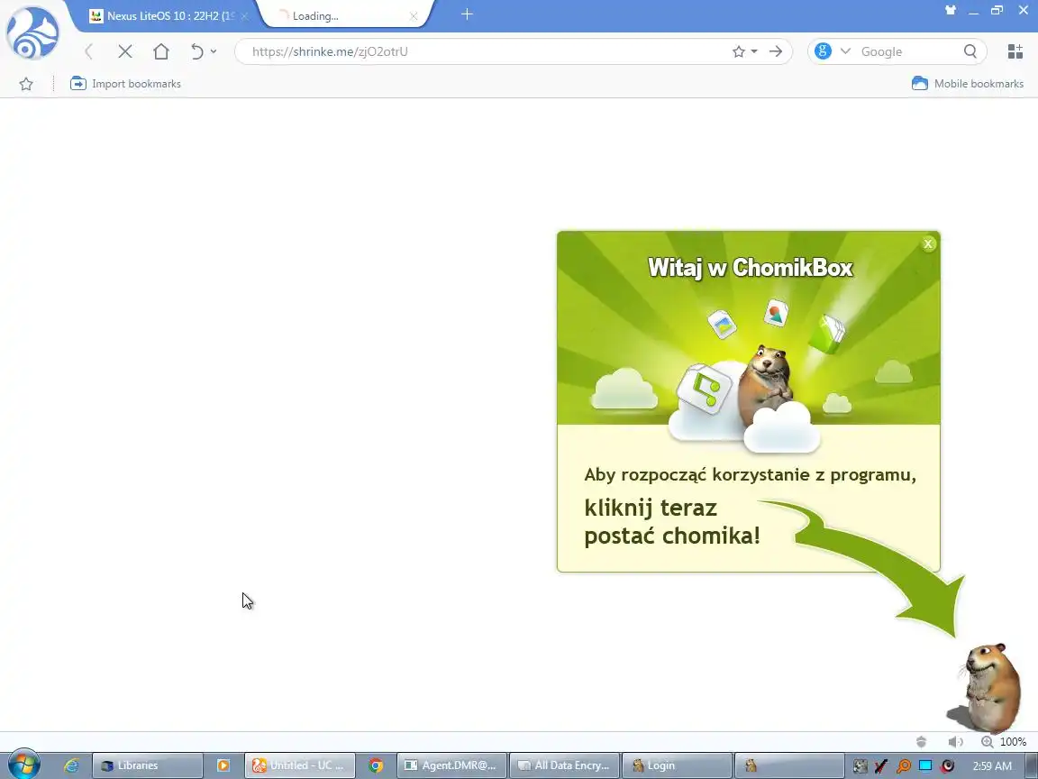The height and width of the screenshot is (779, 1038).
Task: Click the orange magnifier tray icon
Action: pyautogui.click(x=903, y=766)
